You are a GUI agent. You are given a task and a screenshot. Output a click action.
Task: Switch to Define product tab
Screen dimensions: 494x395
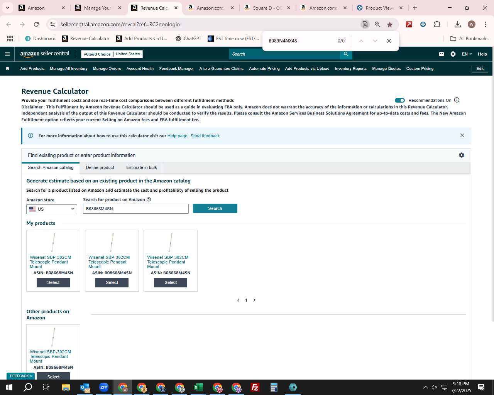(100, 167)
